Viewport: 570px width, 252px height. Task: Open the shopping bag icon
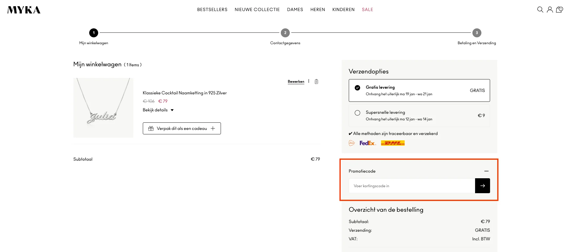559,10
